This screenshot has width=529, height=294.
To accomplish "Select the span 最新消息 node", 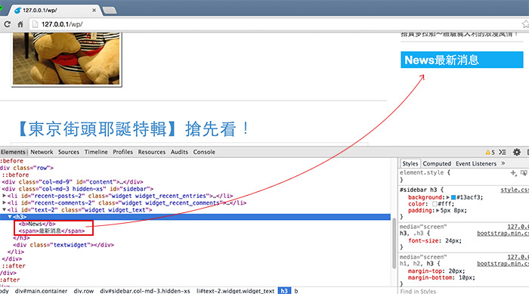I will pos(51,231).
